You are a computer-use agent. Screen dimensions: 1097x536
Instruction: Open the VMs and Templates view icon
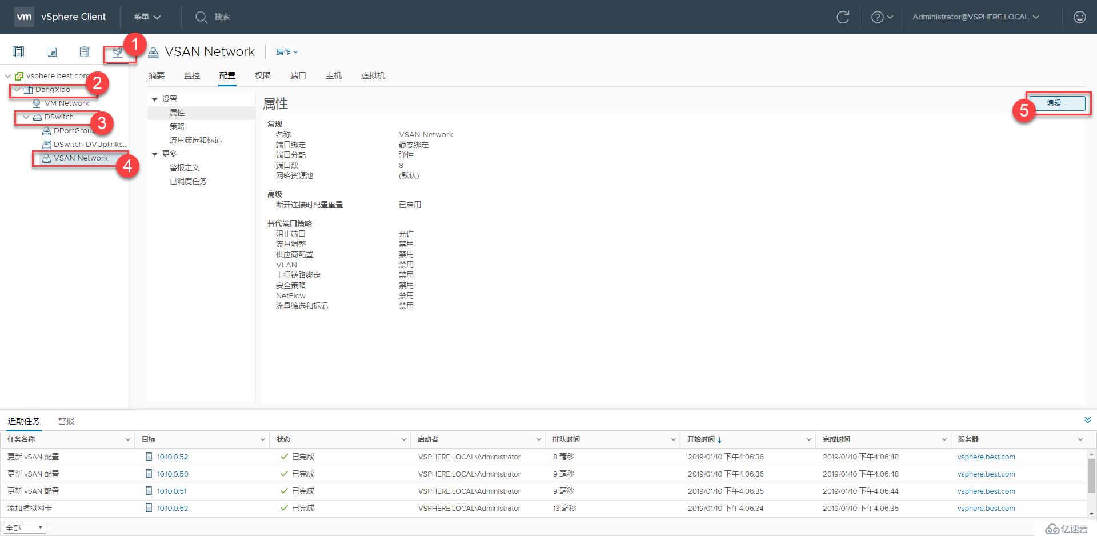point(51,52)
